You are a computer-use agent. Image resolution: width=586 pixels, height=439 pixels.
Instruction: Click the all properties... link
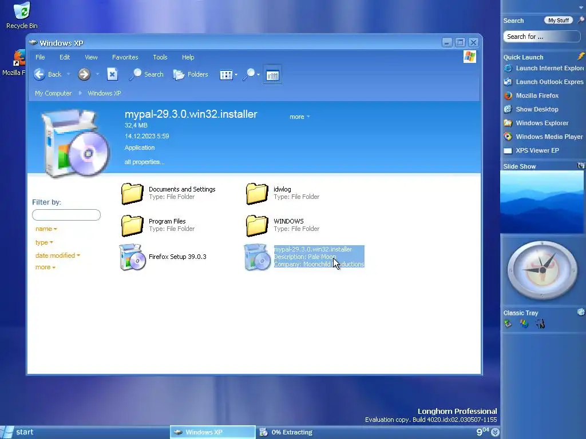tap(144, 162)
